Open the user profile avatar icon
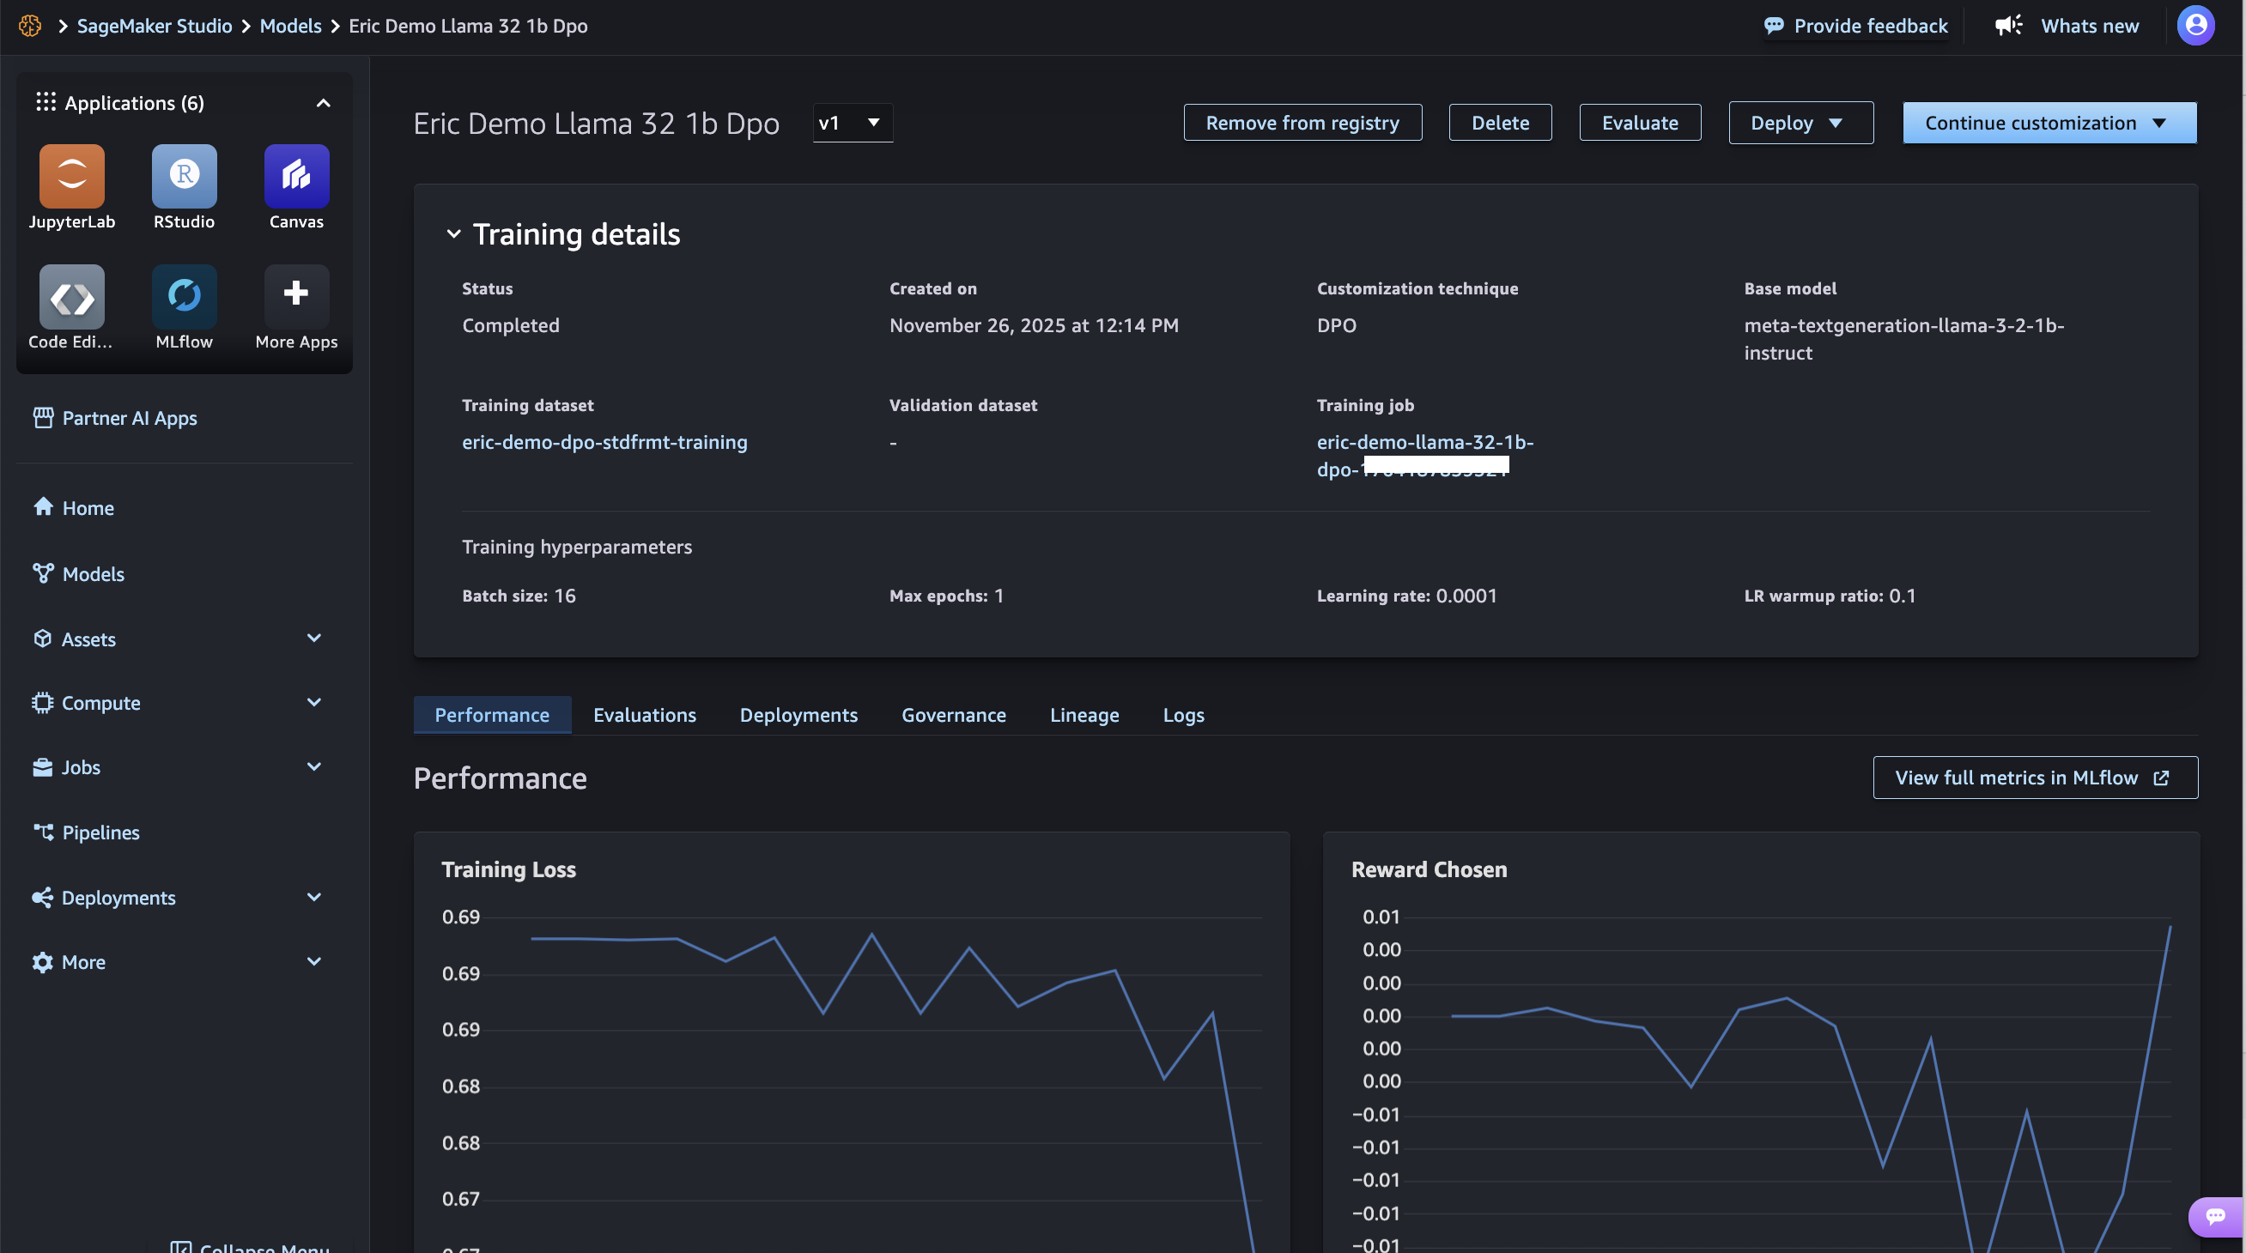The image size is (2246, 1253). 2195,26
